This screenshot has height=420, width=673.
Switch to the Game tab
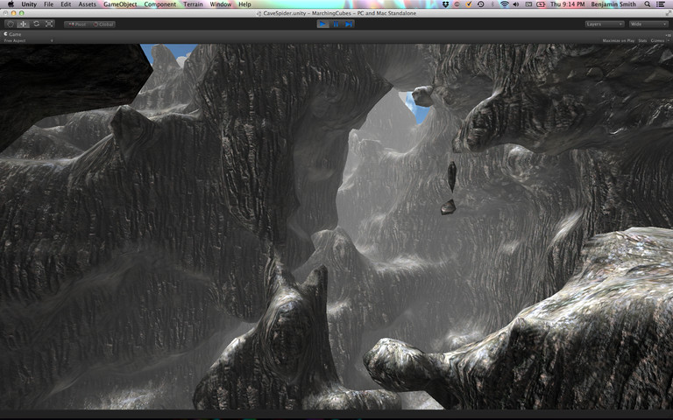(x=14, y=33)
